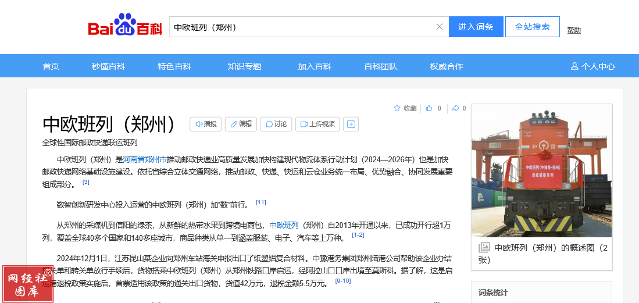The width and height of the screenshot is (639, 303).
Task: Open 百科团队 navigation item
Action: (381, 66)
